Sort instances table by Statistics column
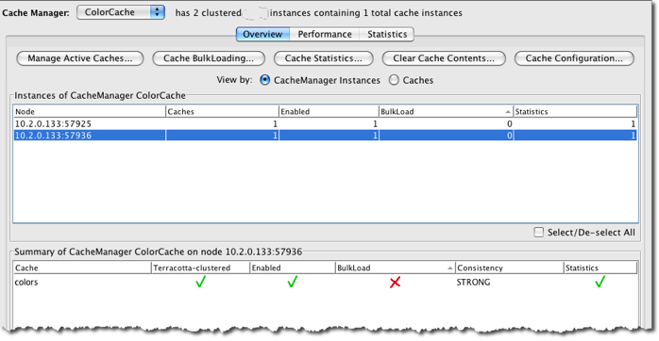Image resolution: width=659 pixels, height=341 pixels. (x=575, y=111)
